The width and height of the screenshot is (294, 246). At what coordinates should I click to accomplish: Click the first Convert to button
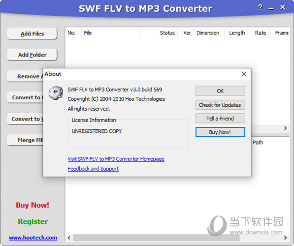coord(25,97)
